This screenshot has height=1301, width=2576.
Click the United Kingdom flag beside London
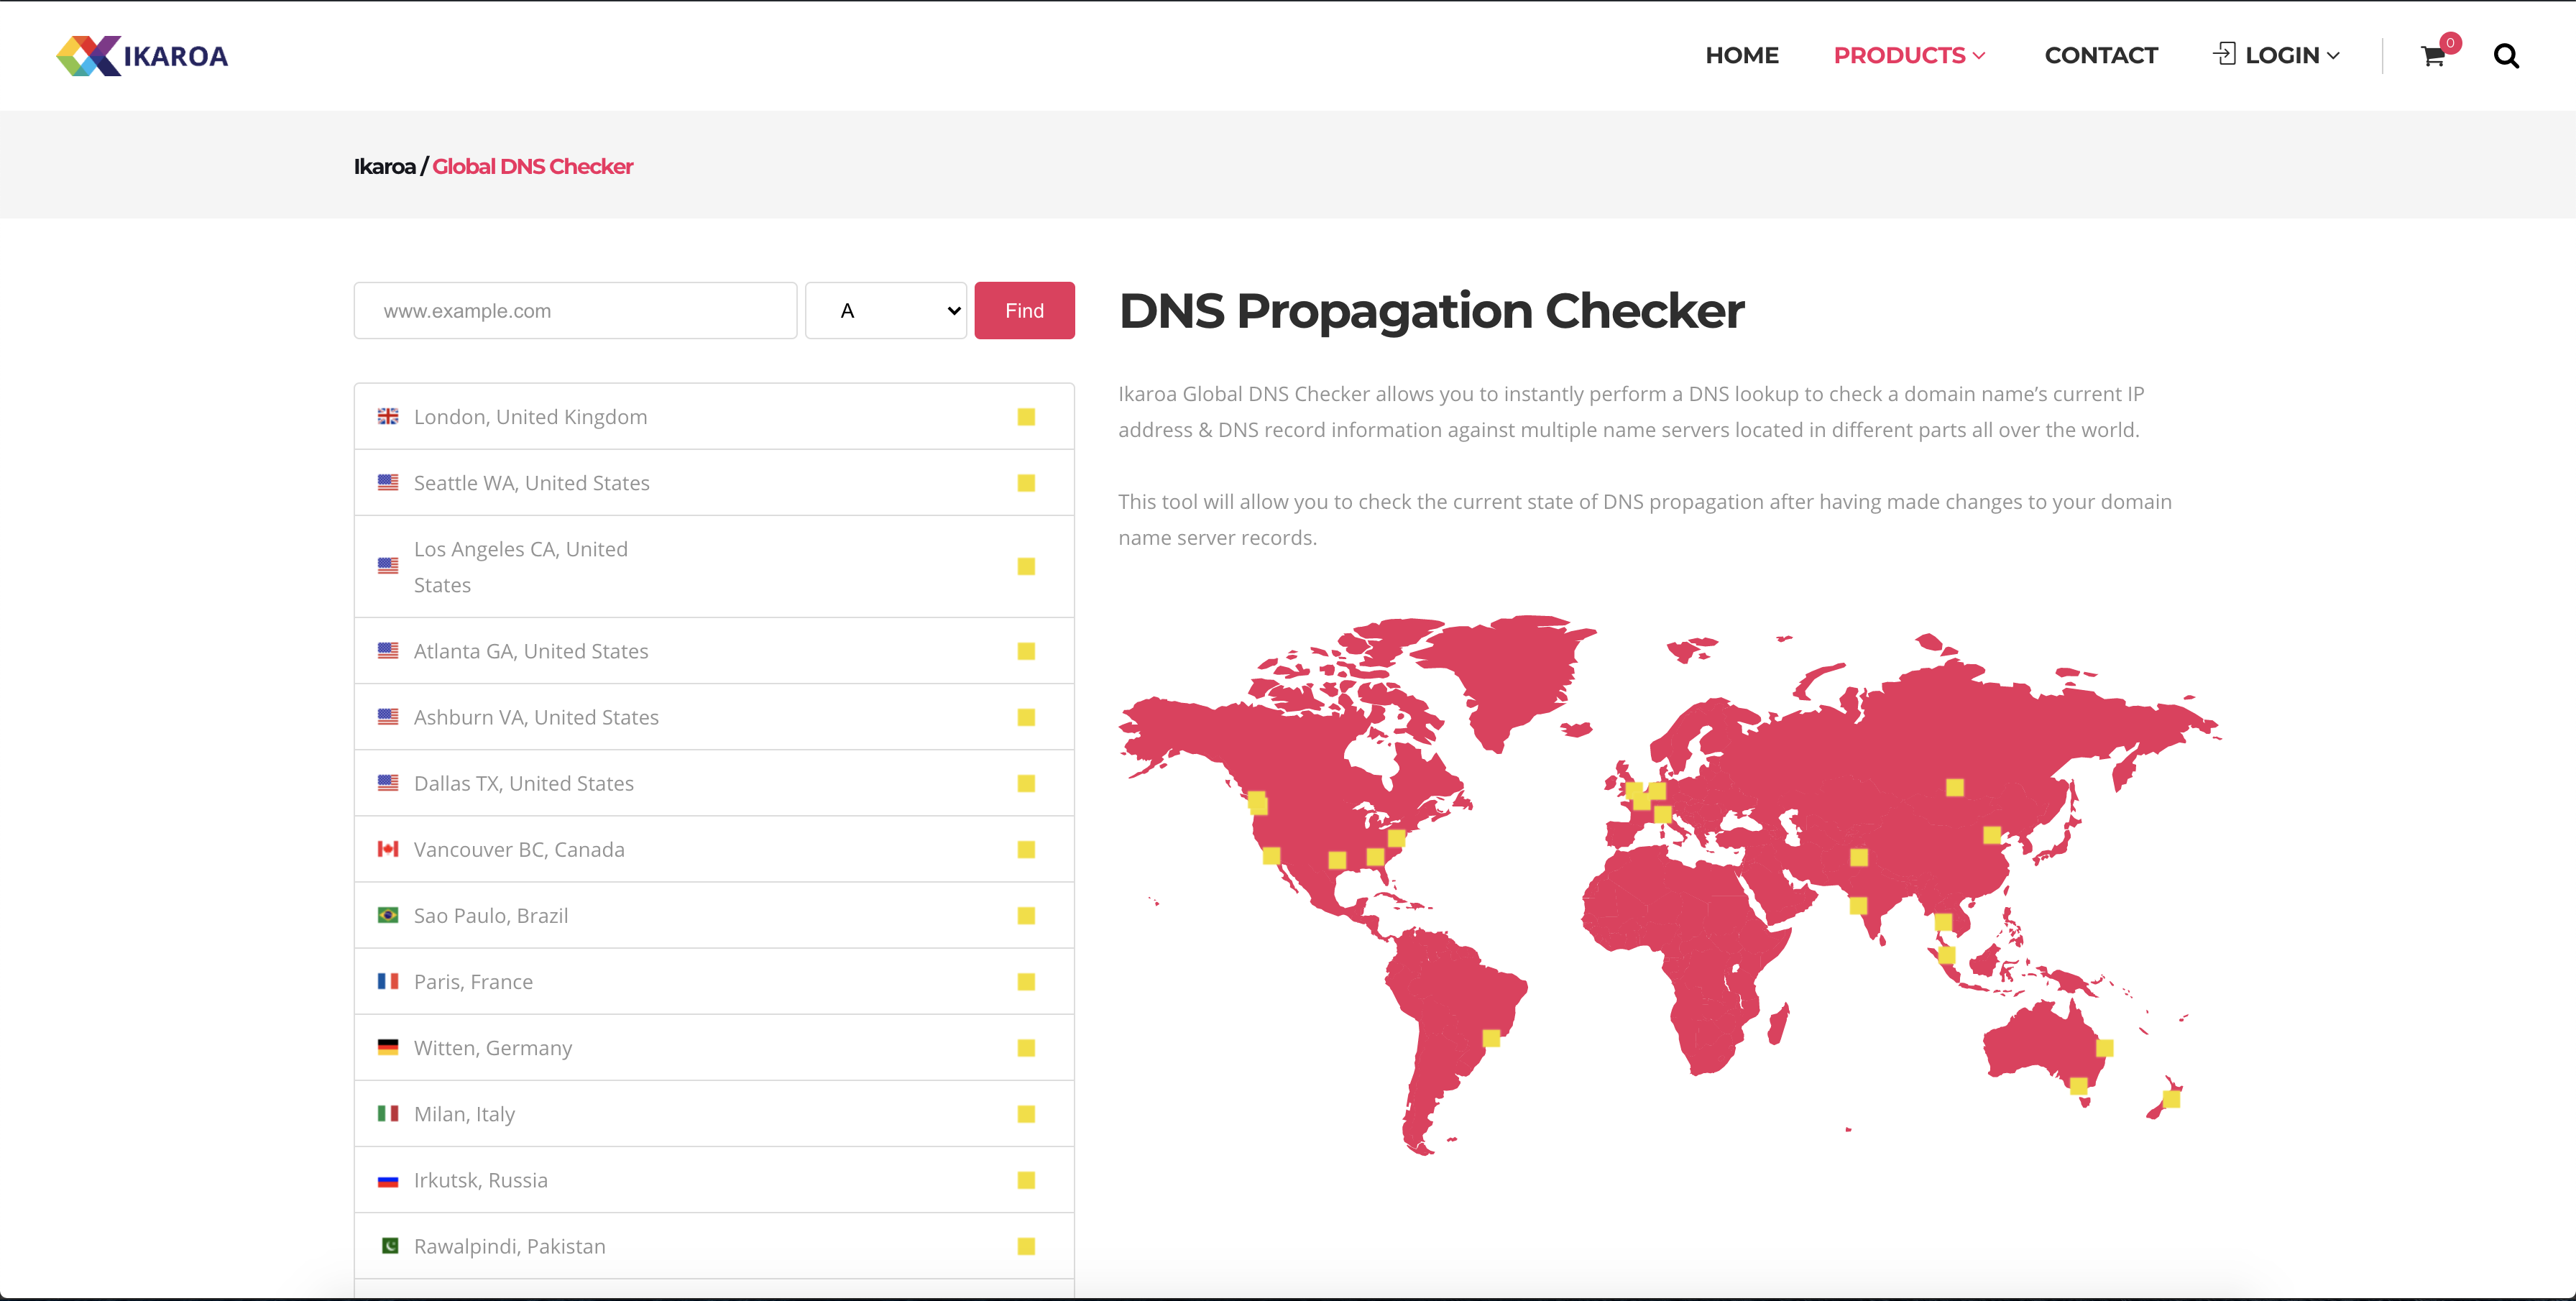click(390, 416)
